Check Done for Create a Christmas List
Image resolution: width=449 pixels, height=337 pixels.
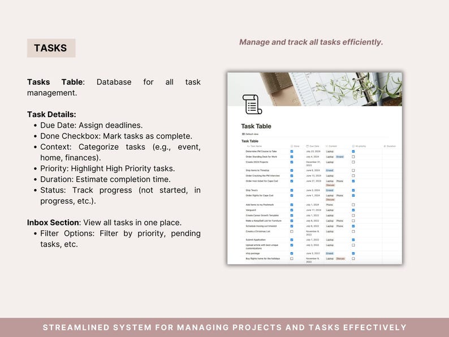coord(291,231)
